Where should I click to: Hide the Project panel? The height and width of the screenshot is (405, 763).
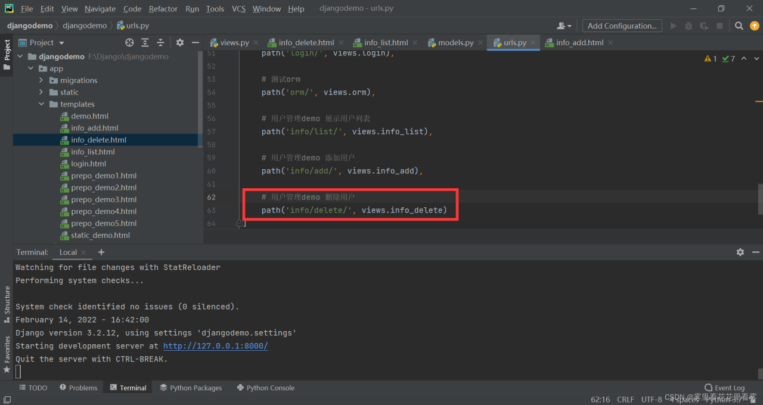pos(195,42)
